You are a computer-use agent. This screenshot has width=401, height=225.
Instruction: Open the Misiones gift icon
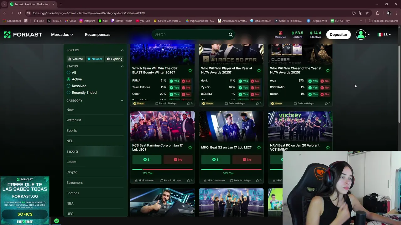280,33
